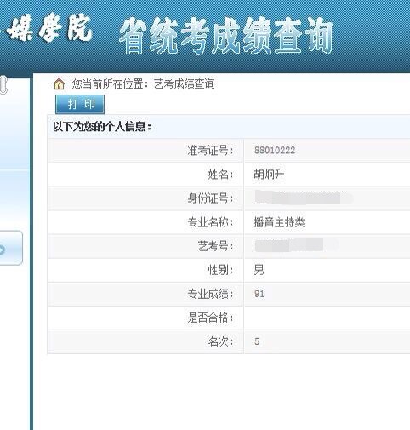Click the ranking value 5
Image resolution: width=410 pixels, height=430 pixels.
(257, 341)
